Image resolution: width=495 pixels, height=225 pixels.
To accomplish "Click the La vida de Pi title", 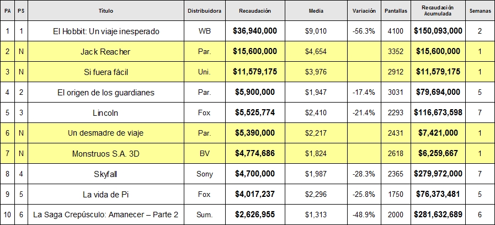I will [106, 194].
